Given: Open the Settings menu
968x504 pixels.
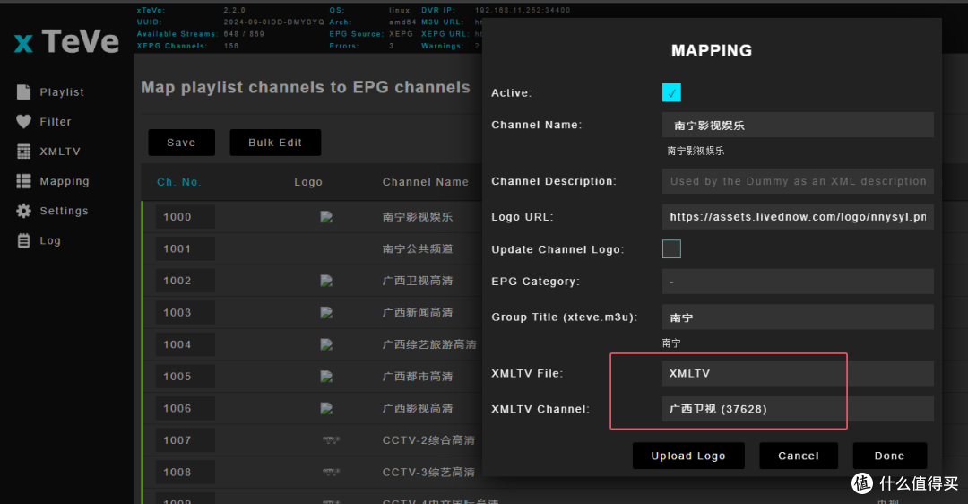Looking at the screenshot, I should click(x=64, y=211).
